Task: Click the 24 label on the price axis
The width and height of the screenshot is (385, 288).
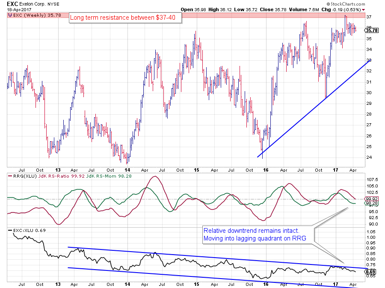Action: point(369,157)
